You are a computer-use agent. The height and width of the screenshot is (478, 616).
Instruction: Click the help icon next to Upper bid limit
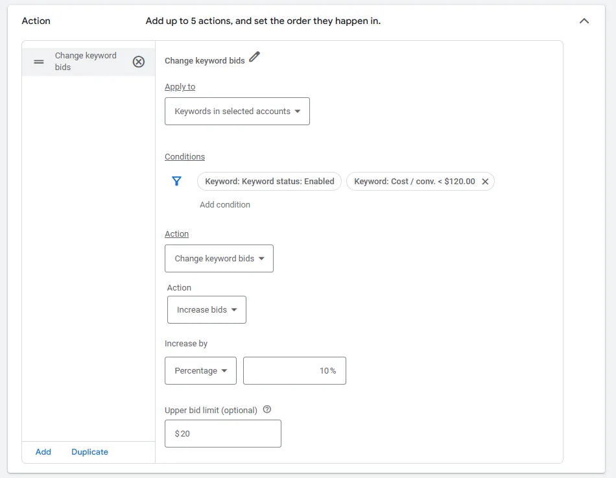[x=267, y=409]
